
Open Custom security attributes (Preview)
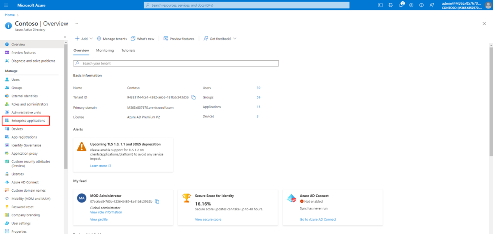coord(31,163)
